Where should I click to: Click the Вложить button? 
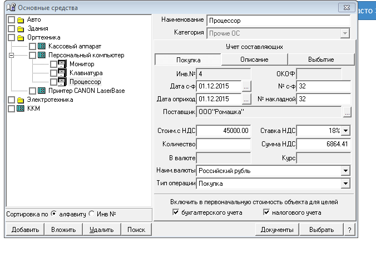[63, 230]
